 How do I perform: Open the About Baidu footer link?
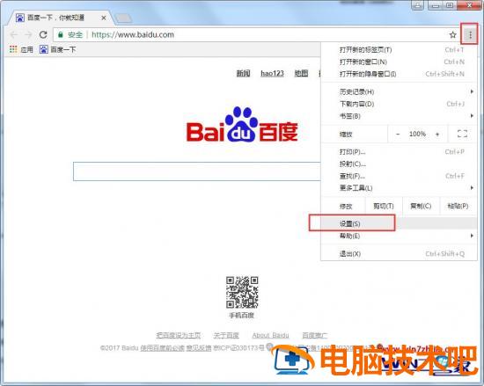pyautogui.click(x=270, y=335)
